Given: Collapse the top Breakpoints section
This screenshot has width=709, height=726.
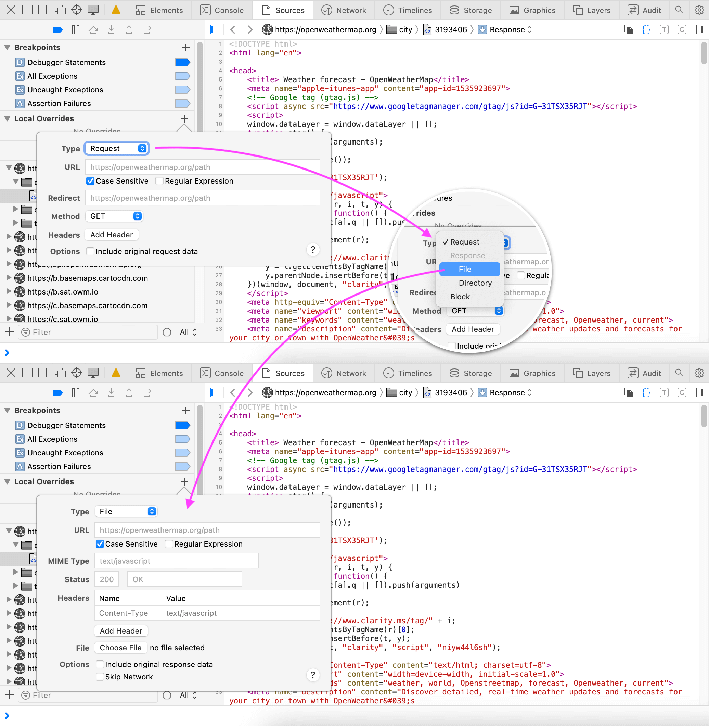Looking at the screenshot, I should 7,48.
